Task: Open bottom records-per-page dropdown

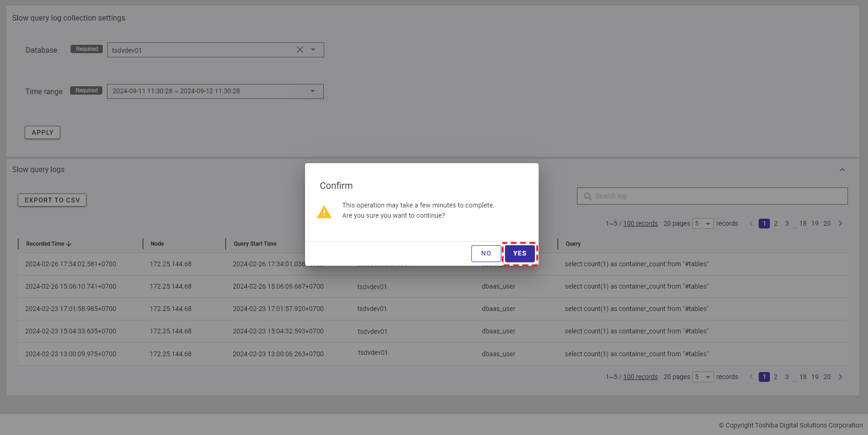Action: pos(703,377)
